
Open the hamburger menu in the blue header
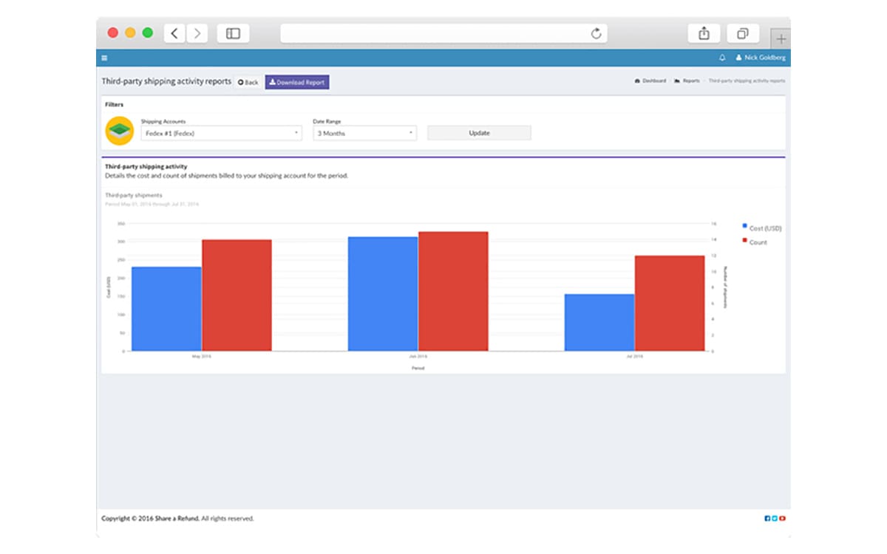tap(104, 58)
